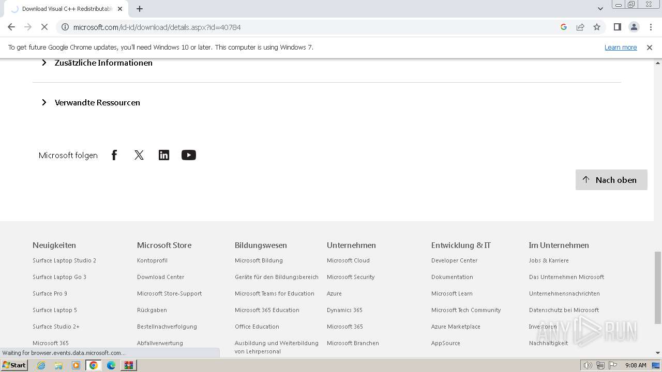
Task: Focus the address bar URL field
Action: [310, 27]
